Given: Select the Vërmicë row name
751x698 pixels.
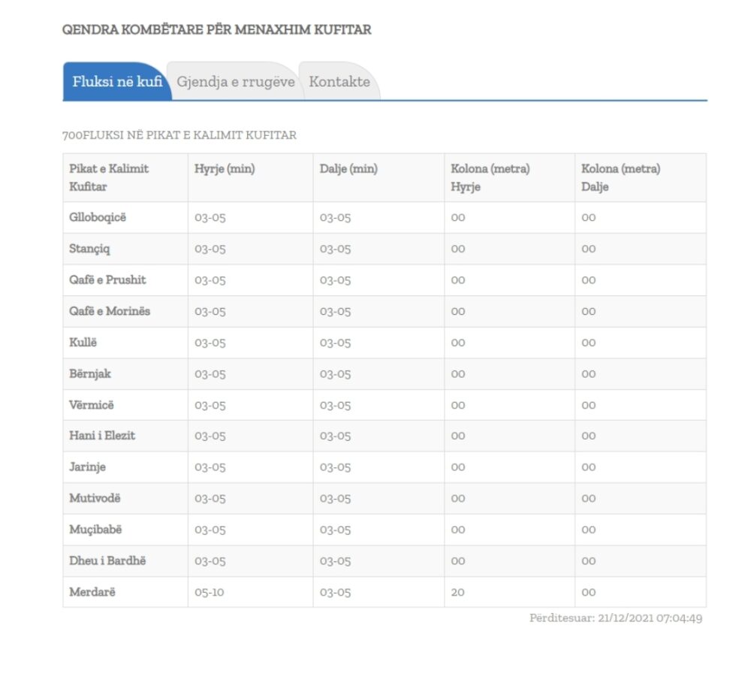Looking at the screenshot, I should pos(92,405).
